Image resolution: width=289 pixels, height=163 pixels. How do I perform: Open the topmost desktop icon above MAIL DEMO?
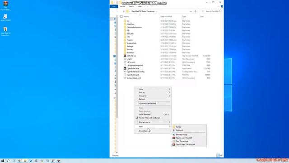(x=5, y=5)
